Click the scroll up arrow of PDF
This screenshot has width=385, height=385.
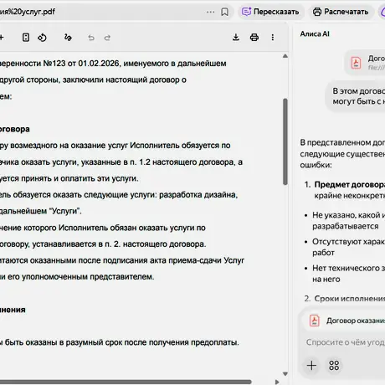pyautogui.click(x=285, y=56)
